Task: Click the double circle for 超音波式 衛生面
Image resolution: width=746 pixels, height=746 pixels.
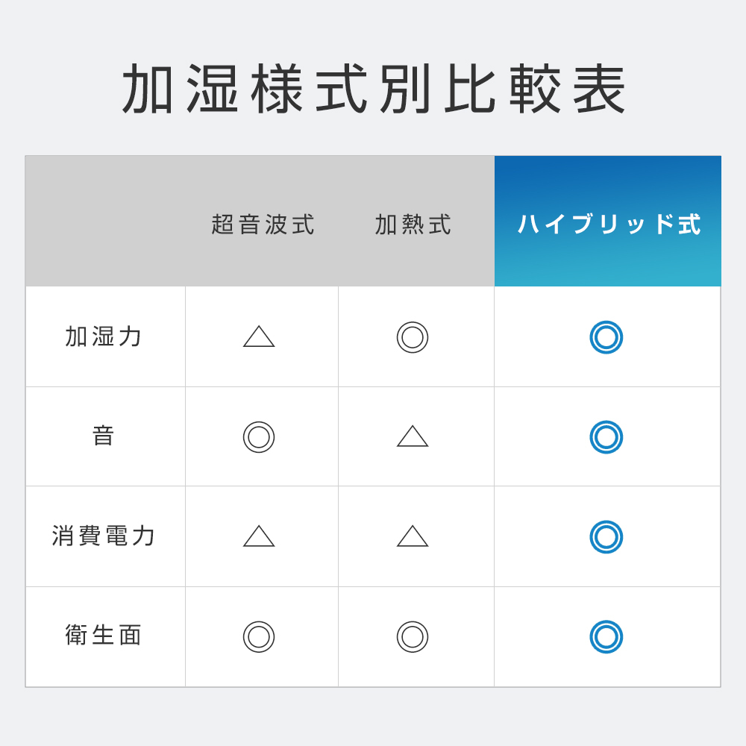Action: click(259, 637)
